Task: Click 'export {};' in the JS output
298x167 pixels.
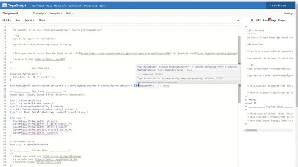Action: point(251,103)
